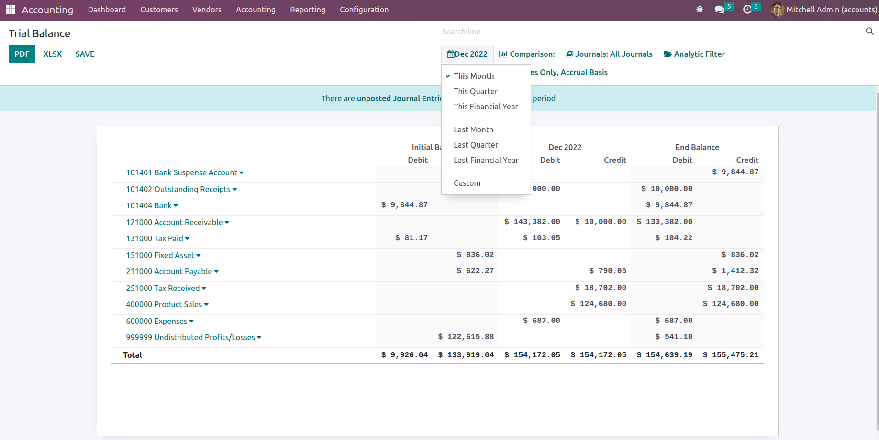Select Last Quarter period
This screenshot has width=879, height=440.
pos(486,145)
